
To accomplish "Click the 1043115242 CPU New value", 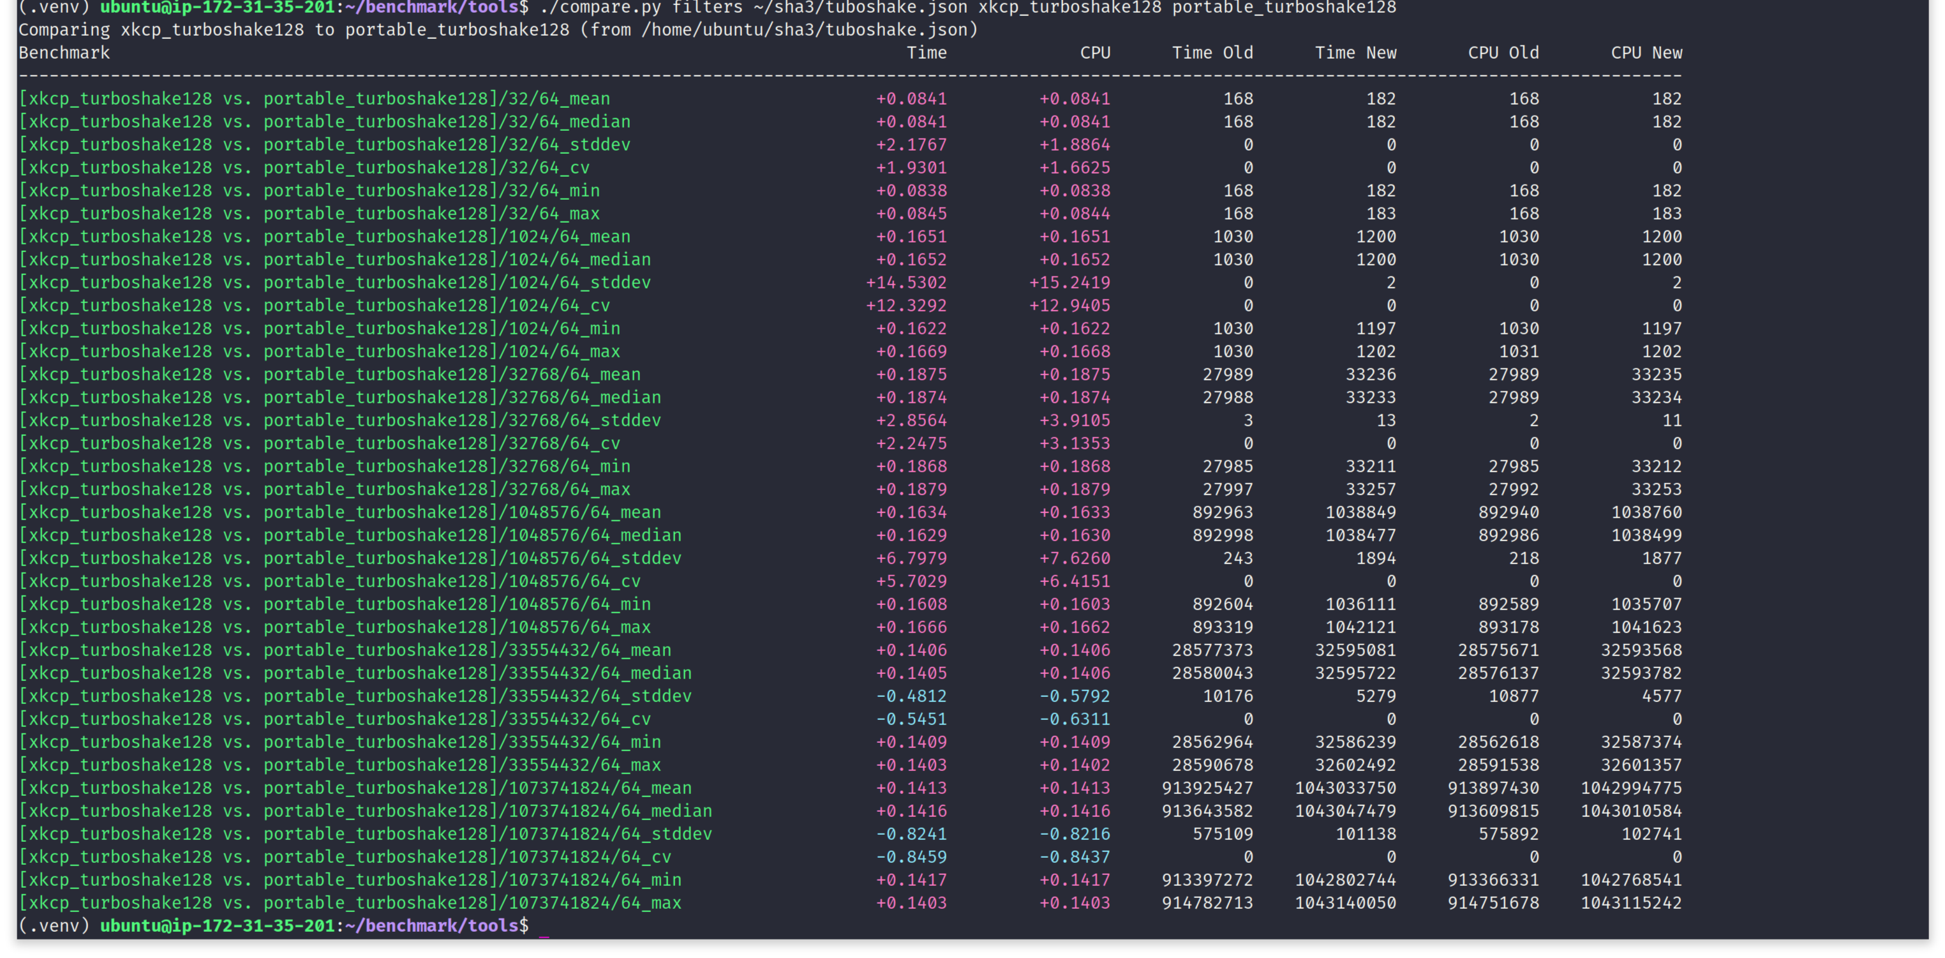I will pyautogui.click(x=1631, y=903).
